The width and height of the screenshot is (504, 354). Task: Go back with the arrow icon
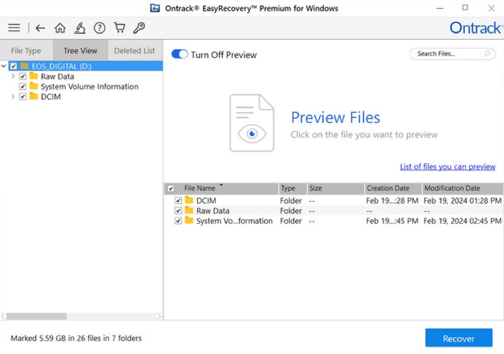click(40, 28)
